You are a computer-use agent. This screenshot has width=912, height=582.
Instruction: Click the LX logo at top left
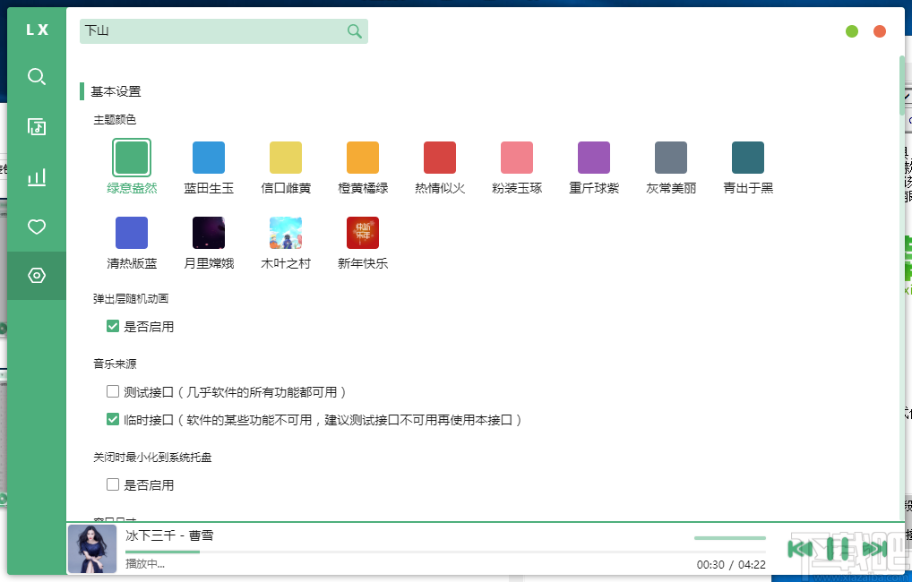36,29
